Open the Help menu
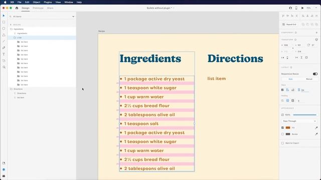Image resolution: width=321 pixels, height=180 pixels. click(x=79, y=2)
